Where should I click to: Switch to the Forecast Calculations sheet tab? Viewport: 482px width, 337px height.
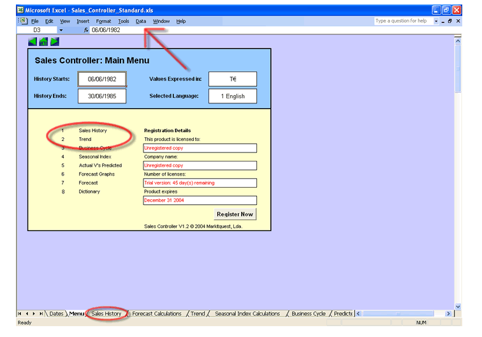pos(157,313)
